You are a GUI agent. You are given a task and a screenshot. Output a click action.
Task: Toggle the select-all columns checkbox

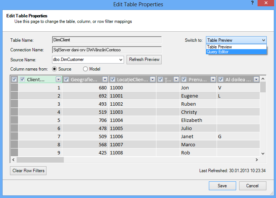pyautogui.click(x=14, y=79)
